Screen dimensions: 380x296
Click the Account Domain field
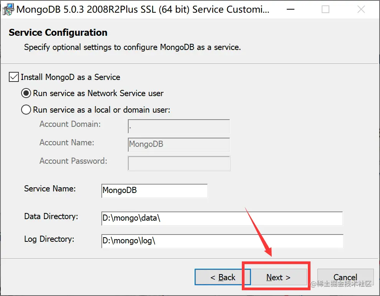click(179, 126)
